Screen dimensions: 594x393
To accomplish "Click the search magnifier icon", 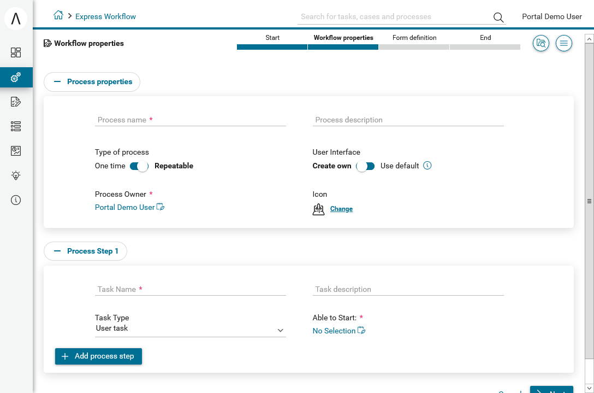I will tap(498, 17).
